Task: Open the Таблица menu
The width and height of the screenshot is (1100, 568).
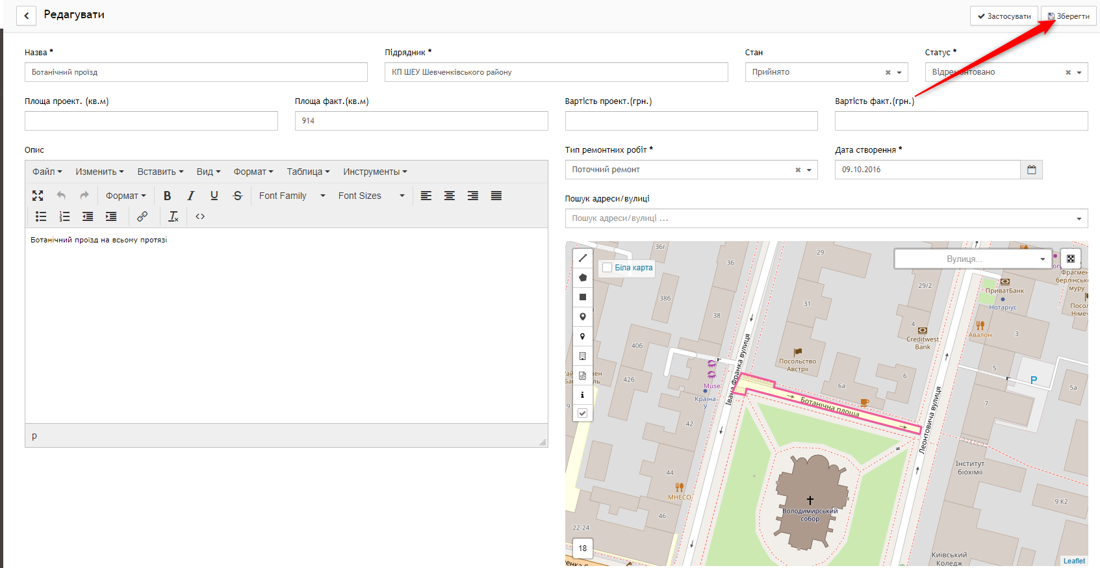Action: tap(308, 172)
